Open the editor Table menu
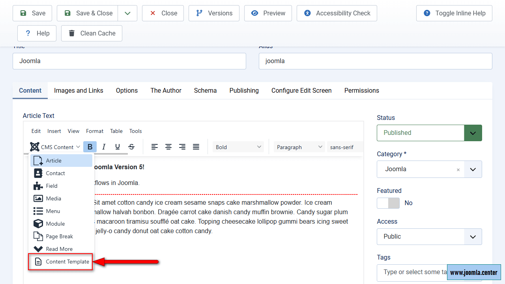Viewport: 505px width, 284px height. click(x=116, y=131)
